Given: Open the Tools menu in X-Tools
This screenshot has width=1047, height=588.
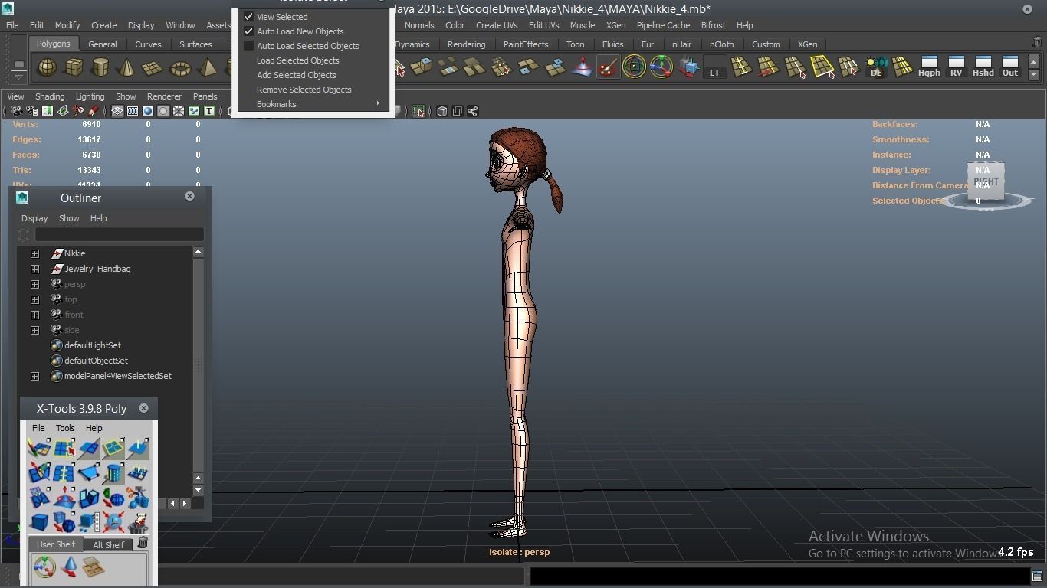Looking at the screenshot, I should (x=65, y=428).
